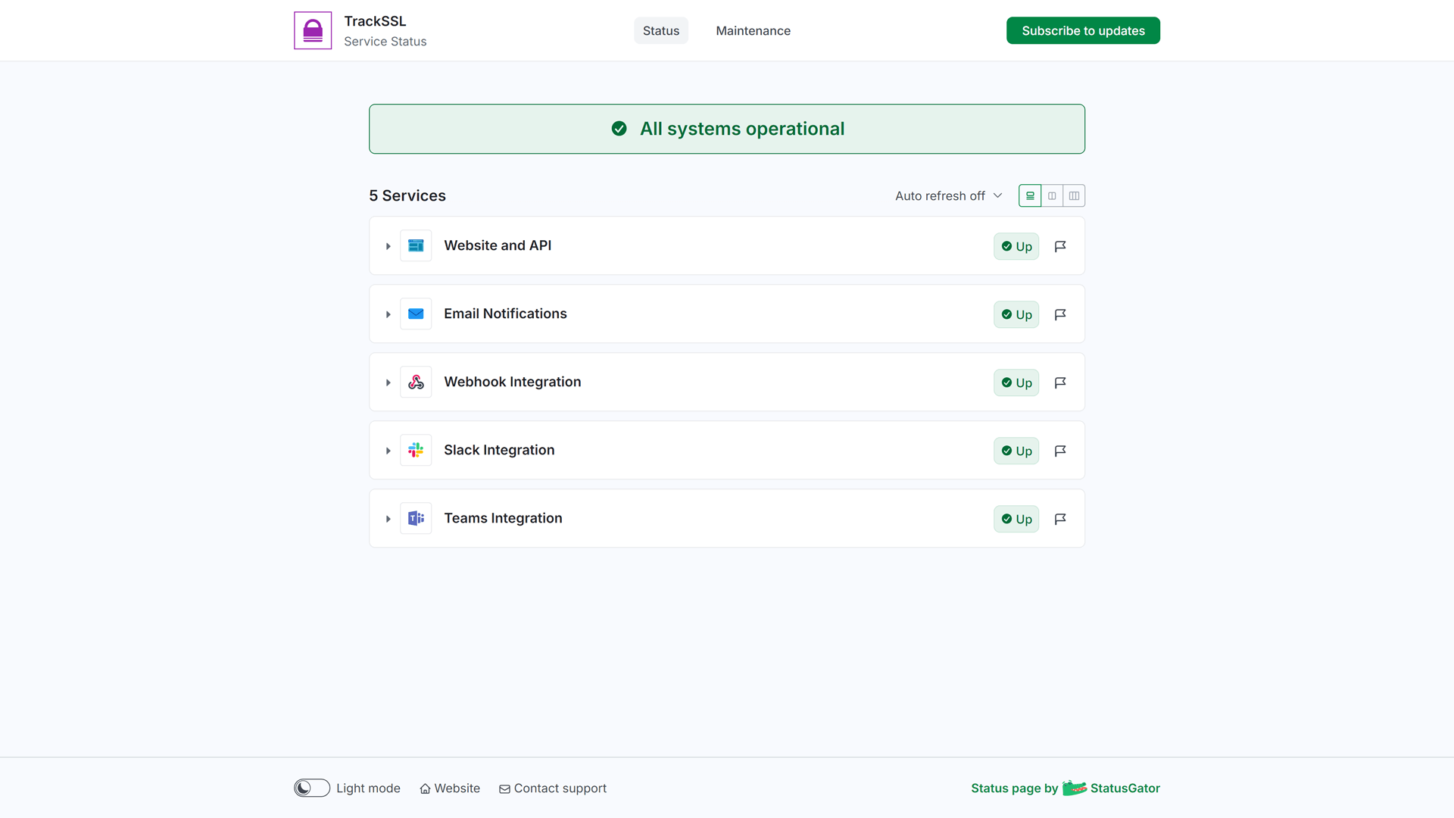Open the Auto refresh dropdown
The height and width of the screenshot is (818, 1454).
pos(948,195)
